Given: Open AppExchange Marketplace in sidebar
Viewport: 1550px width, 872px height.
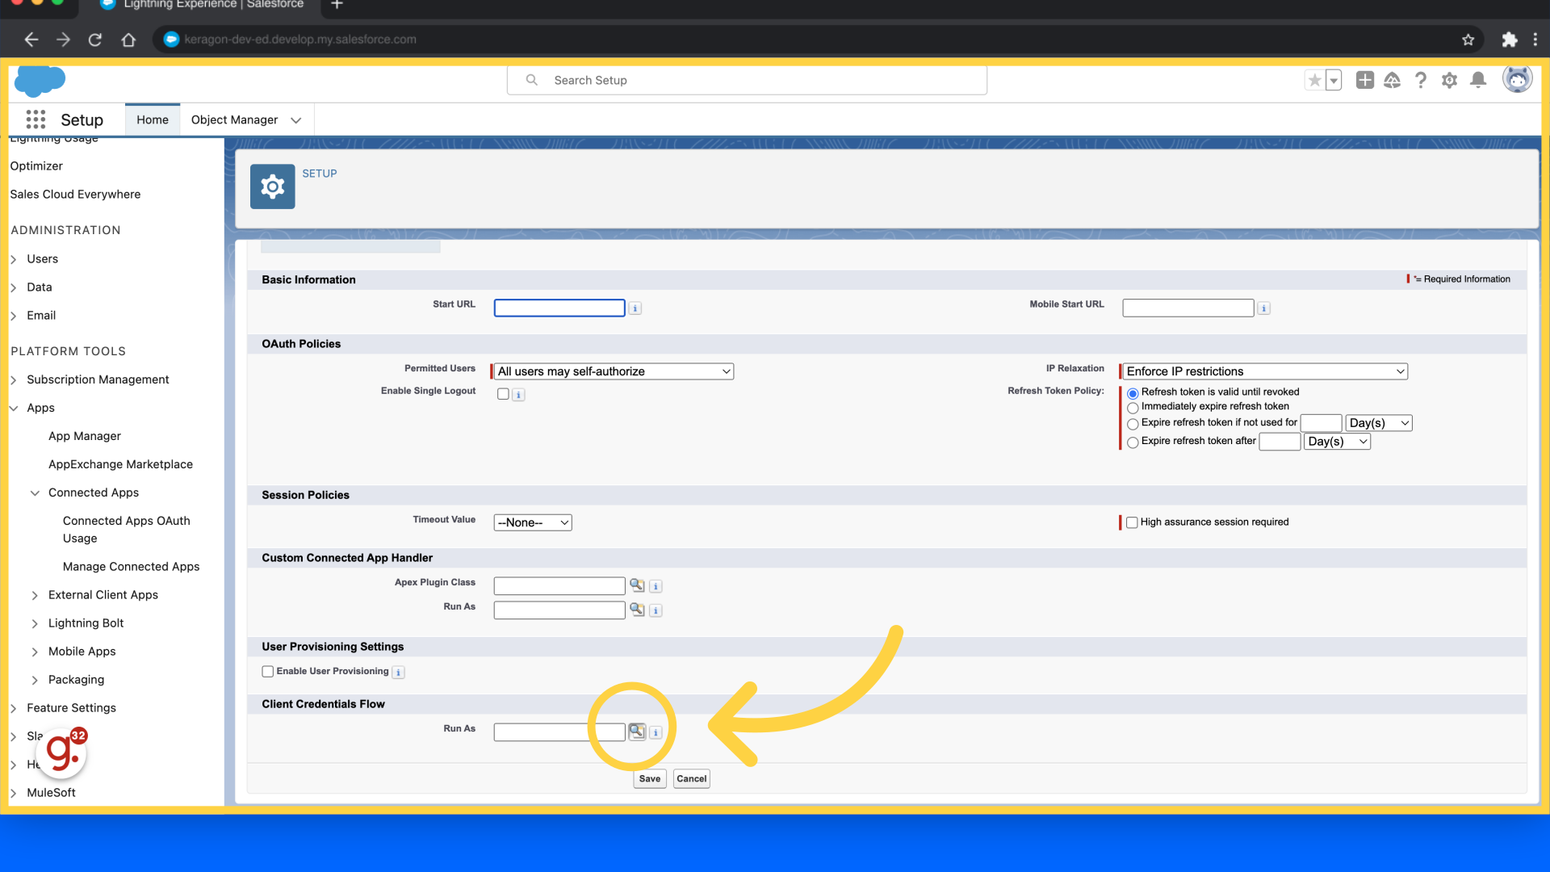Looking at the screenshot, I should click(120, 464).
